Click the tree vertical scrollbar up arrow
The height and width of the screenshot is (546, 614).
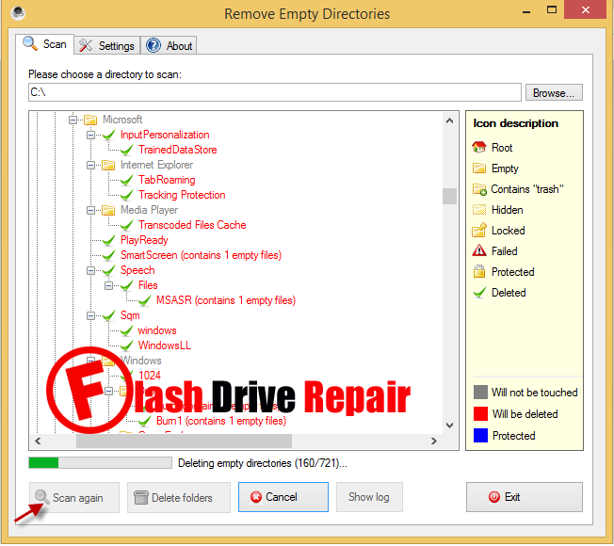[x=449, y=120]
